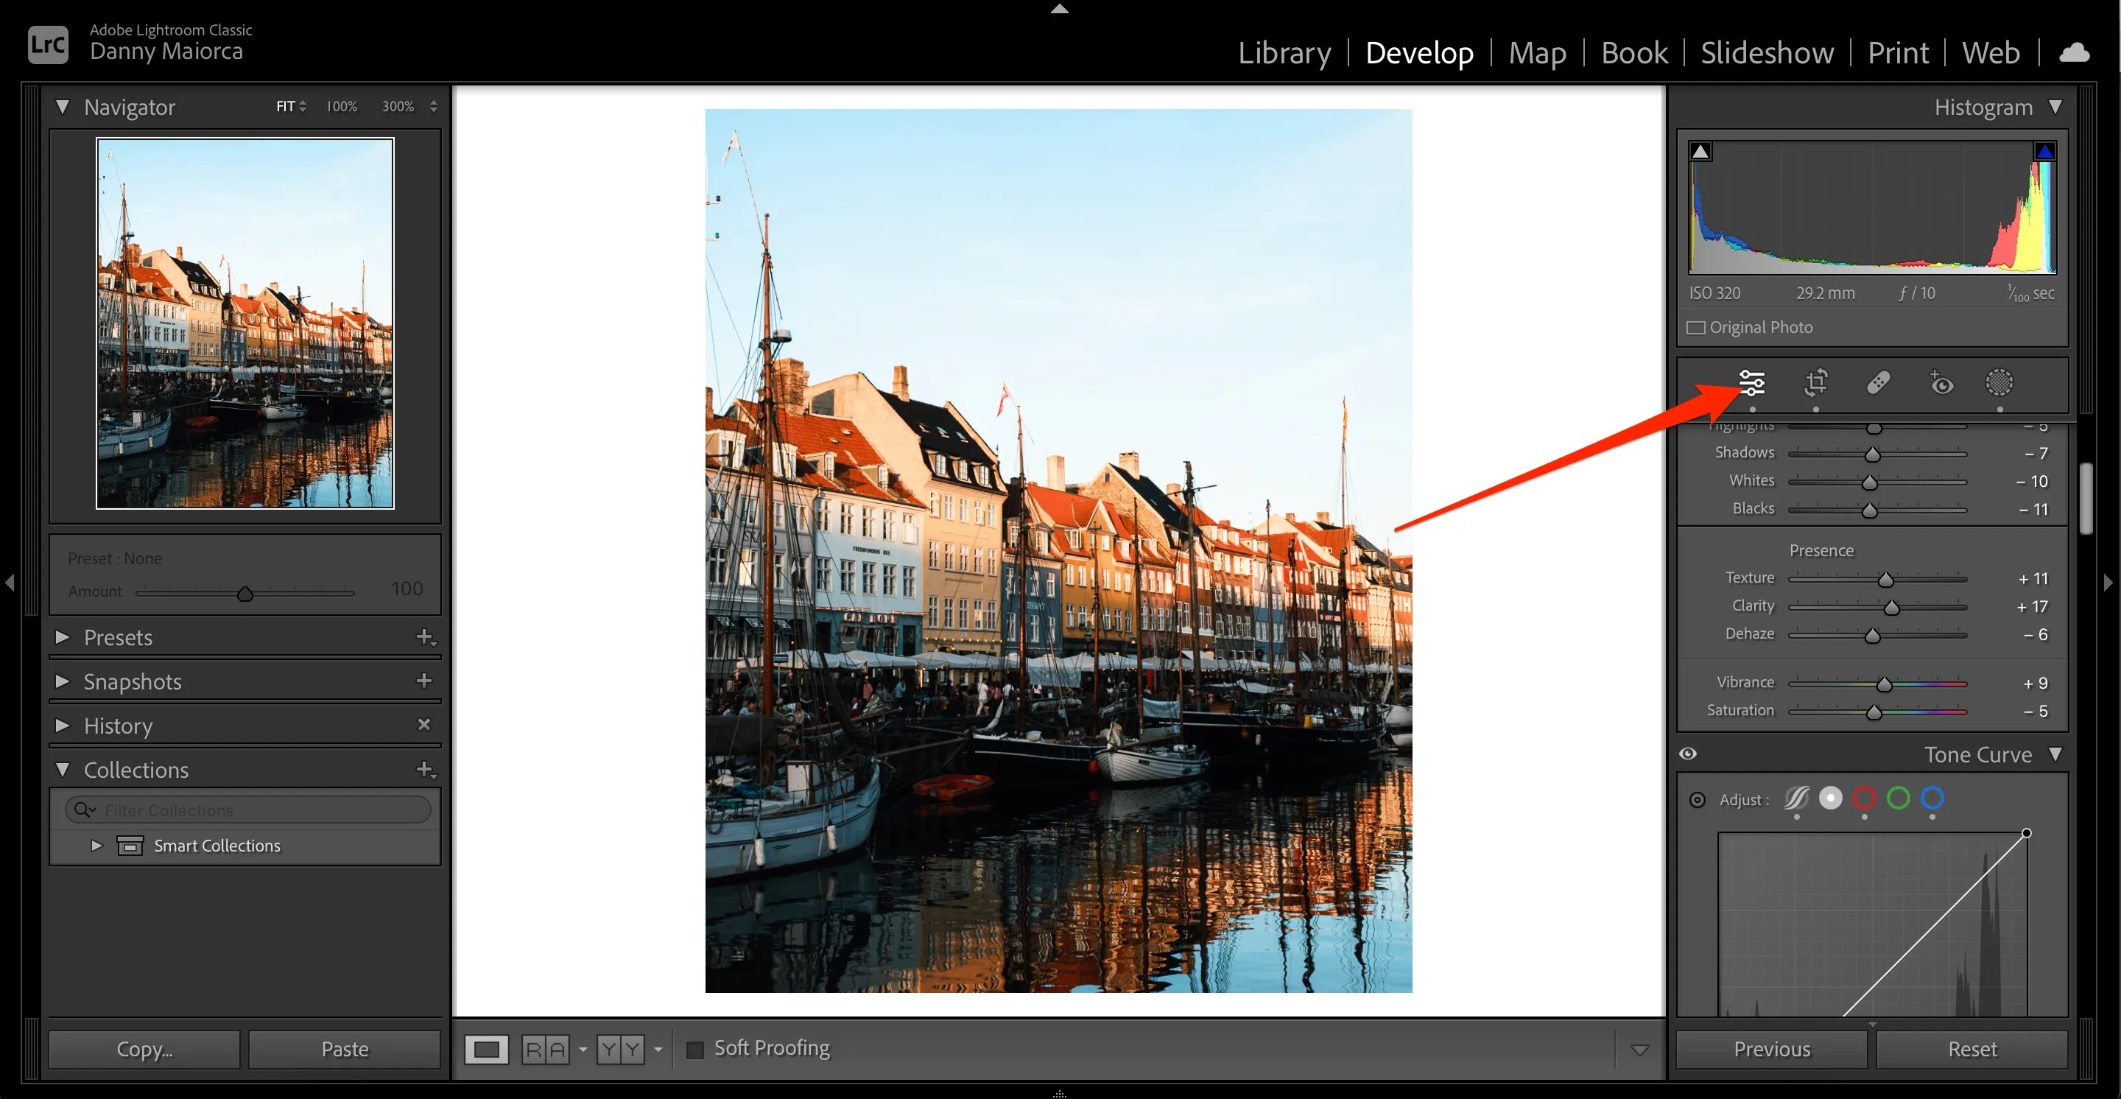Image resolution: width=2121 pixels, height=1099 pixels.
Task: Select the Targeted Adjustment tool in Tone Curve
Action: click(x=1698, y=799)
